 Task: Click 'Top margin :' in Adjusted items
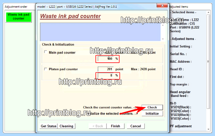tap(180, 84)
